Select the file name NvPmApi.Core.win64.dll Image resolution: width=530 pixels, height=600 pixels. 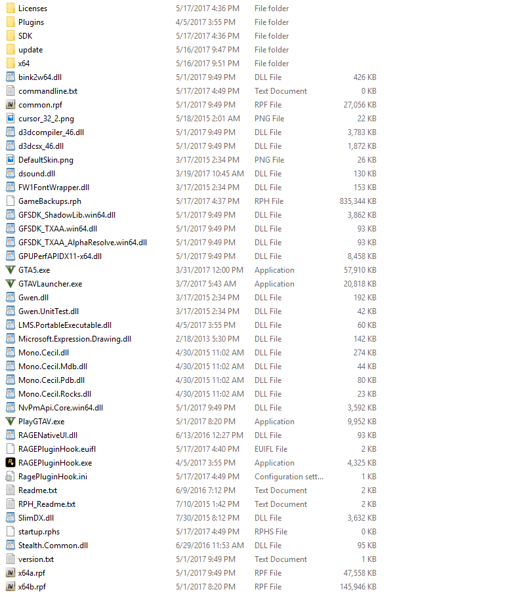click(x=61, y=408)
